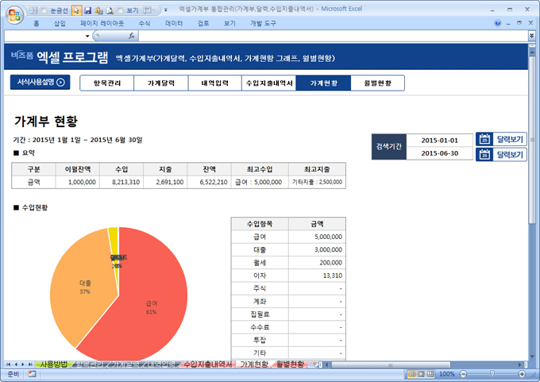The image size is (540, 382).
Task: Click top 달력보기 button
Action: coord(501,139)
